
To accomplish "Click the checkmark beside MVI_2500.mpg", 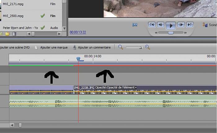I will [x=43, y=16].
